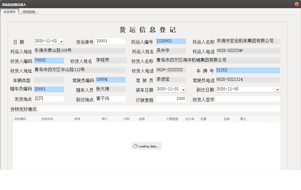Click the 收货人编码 field

[x=49, y=61]
